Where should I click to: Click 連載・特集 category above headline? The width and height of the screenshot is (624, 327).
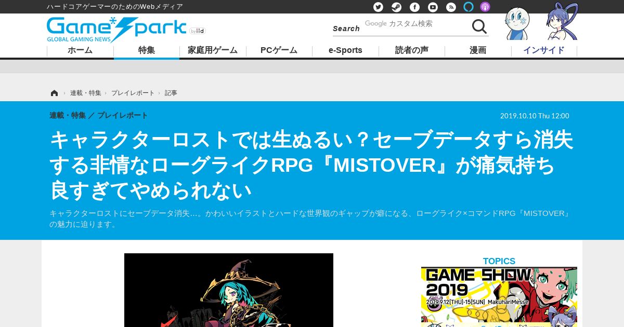pos(68,116)
